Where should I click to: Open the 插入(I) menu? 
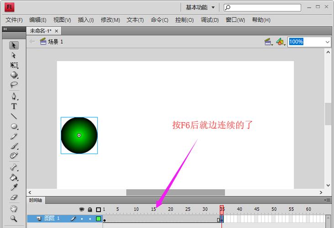click(85, 20)
